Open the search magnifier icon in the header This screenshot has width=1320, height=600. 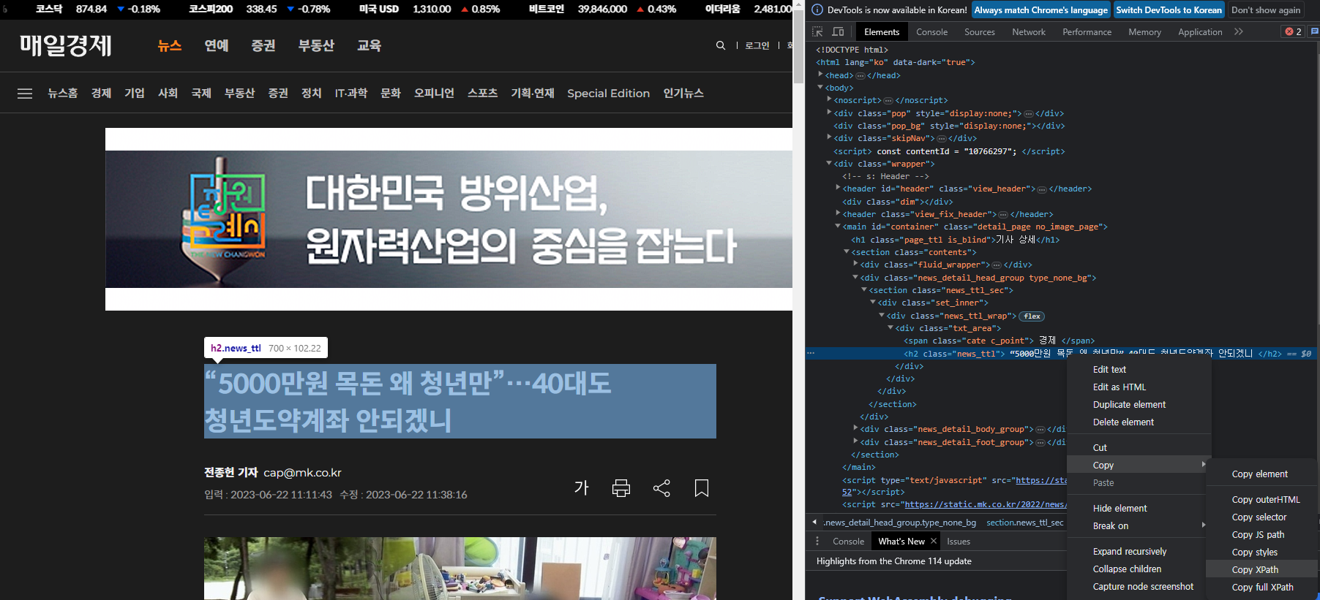(x=721, y=45)
